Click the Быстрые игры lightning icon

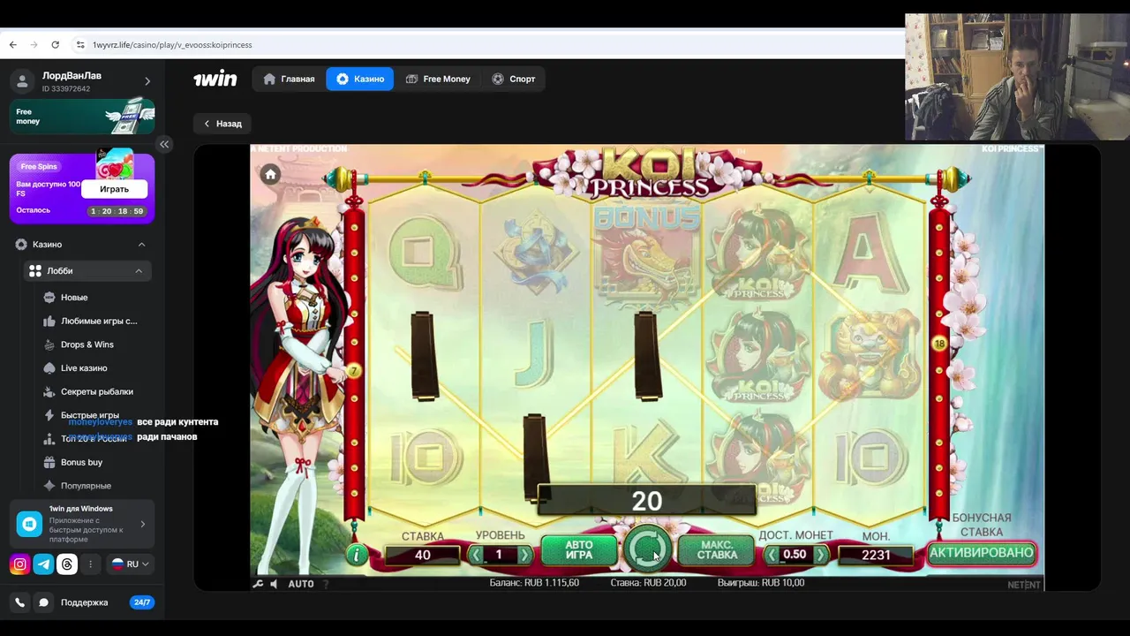[49, 415]
